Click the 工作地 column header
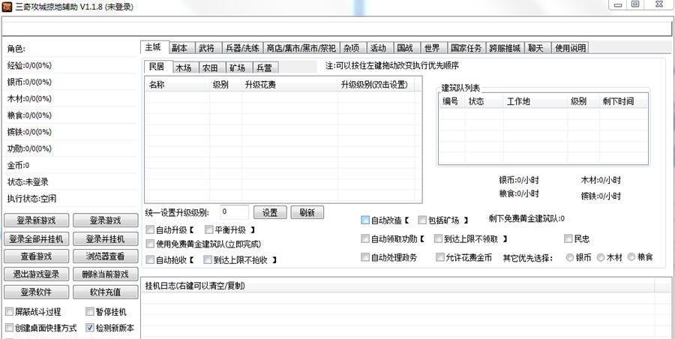The height and width of the screenshot is (339, 675). [x=535, y=102]
